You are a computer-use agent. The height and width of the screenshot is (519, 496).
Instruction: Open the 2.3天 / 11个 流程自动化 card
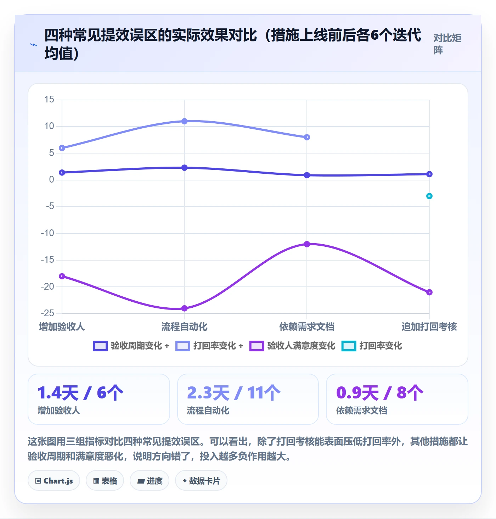pos(248,399)
